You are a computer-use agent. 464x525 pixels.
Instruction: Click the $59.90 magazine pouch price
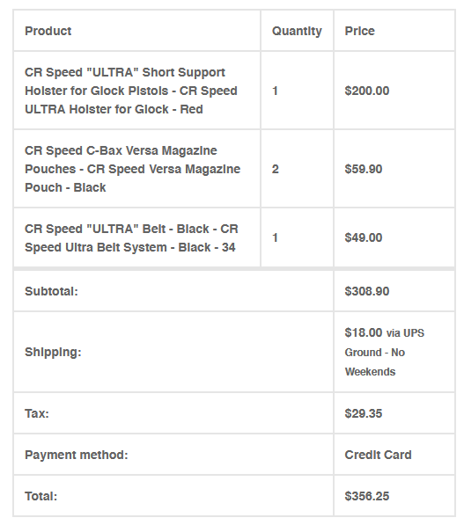pyautogui.click(x=364, y=169)
